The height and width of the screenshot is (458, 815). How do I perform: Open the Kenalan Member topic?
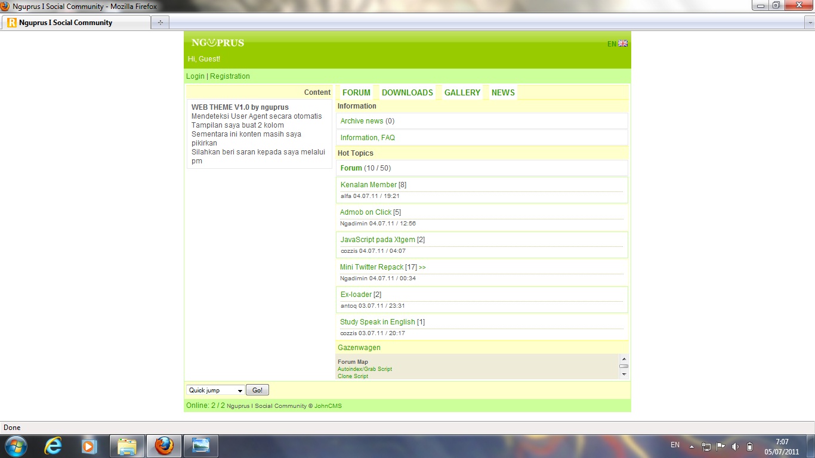[369, 185]
